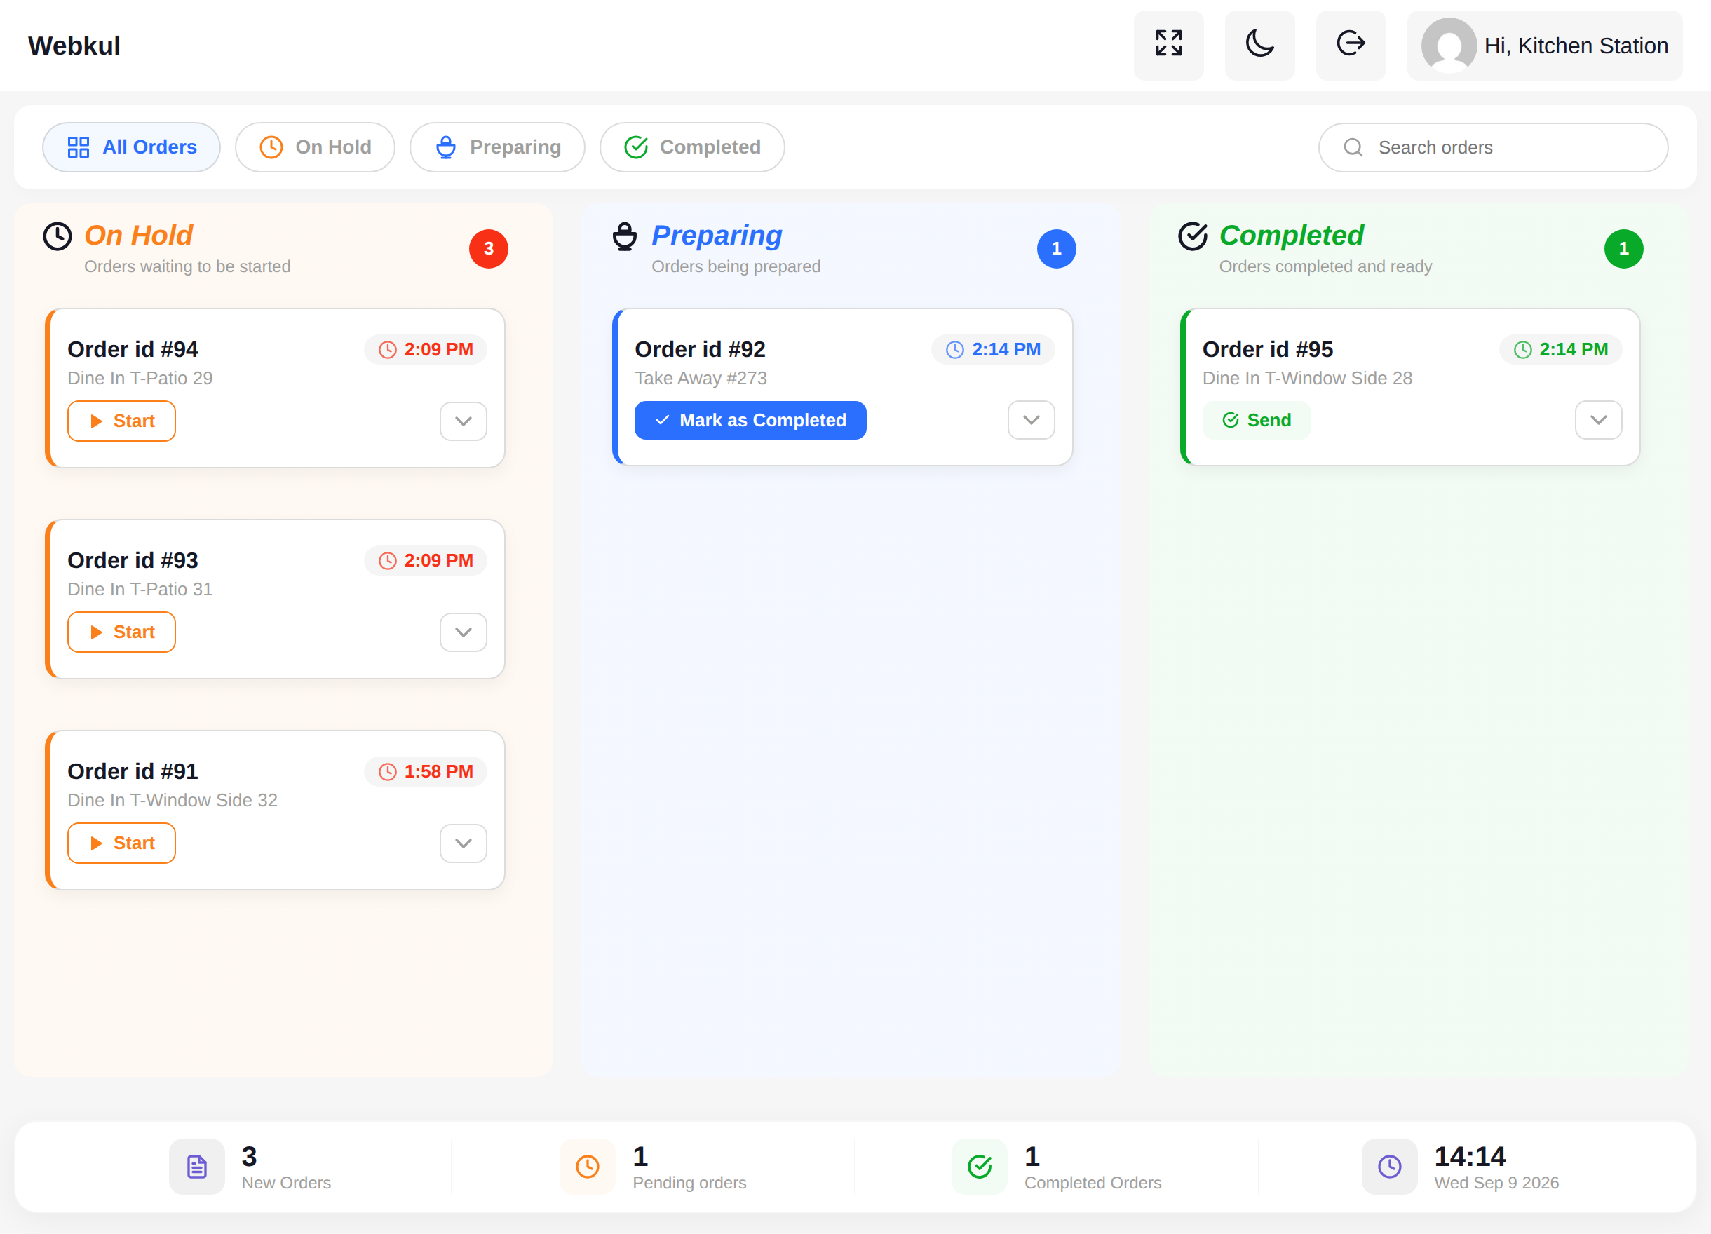
Task: Click the 1:58 PM time on Order #91
Action: coord(426,772)
